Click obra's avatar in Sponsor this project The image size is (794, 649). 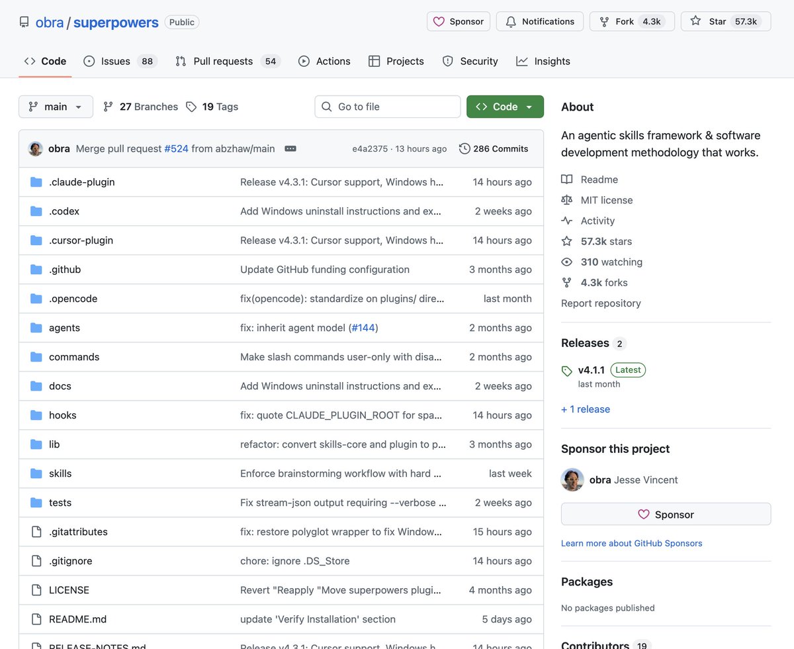click(x=572, y=479)
